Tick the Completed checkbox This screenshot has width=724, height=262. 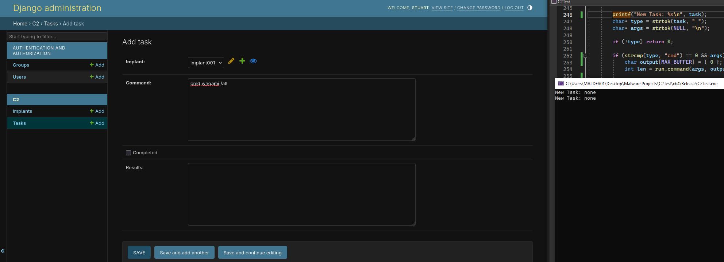[128, 153]
